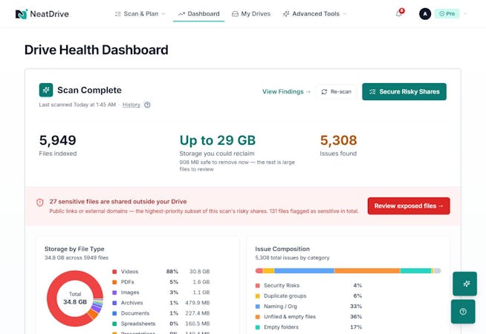Open the floating help question button
Viewport: 486px width, 334px height.
[463, 312]
